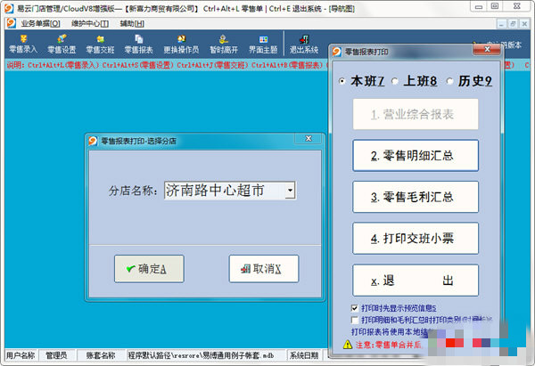Click the 分店名称 label
The image size is (535, 366).
point(133,191)
